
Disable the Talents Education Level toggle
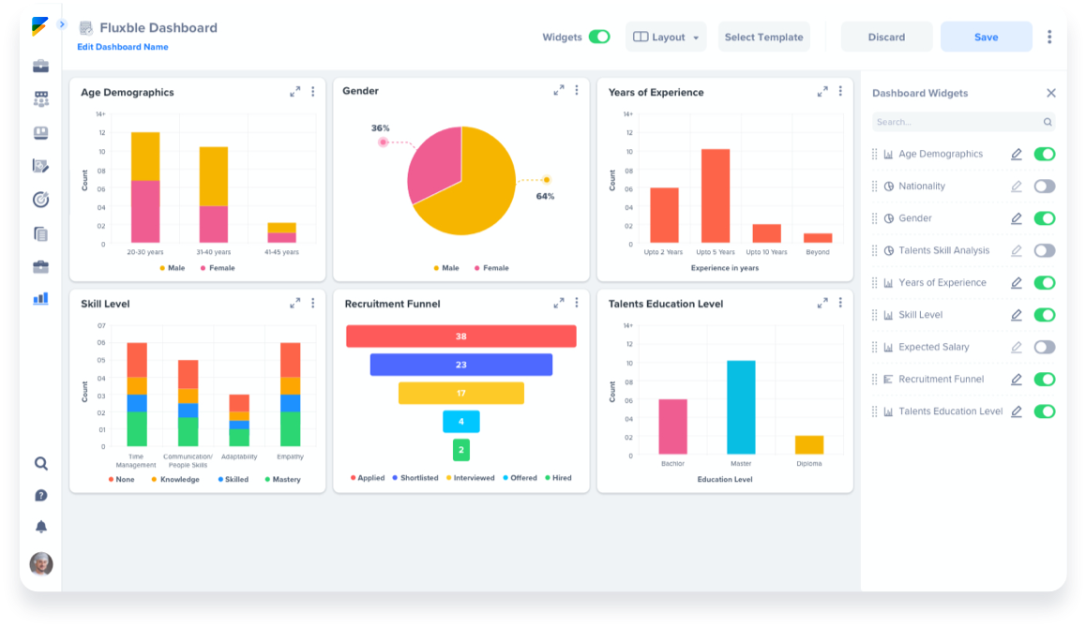1045,411
